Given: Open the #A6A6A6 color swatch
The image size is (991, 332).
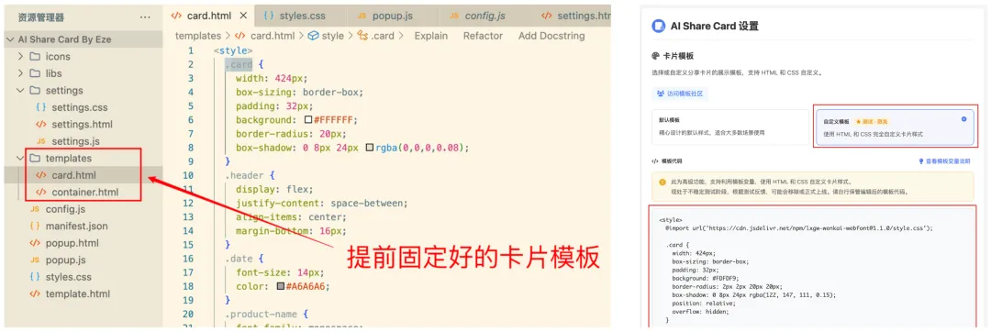Looking at the screenshot, I should click(x=281, y=286).
